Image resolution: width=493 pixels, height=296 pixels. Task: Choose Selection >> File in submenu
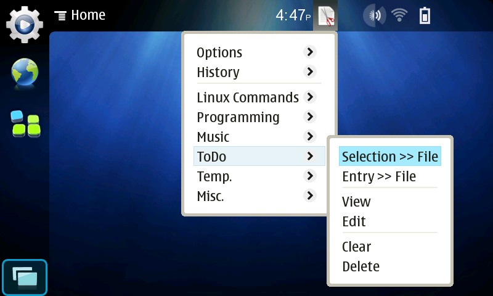click(389, 157)
